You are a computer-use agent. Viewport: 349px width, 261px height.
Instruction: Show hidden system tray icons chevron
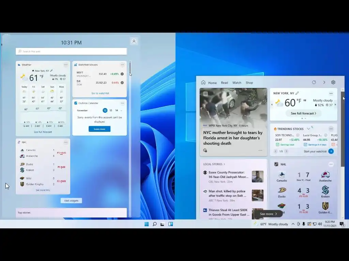(x=293, y=224)
